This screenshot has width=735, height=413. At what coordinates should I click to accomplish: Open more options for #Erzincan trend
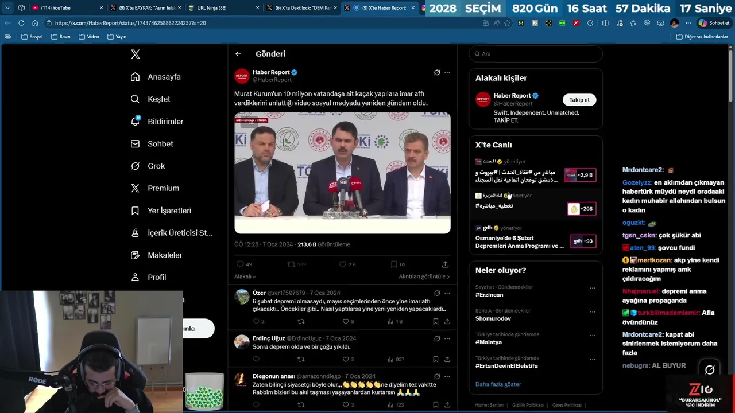click(x=593, y=288)
